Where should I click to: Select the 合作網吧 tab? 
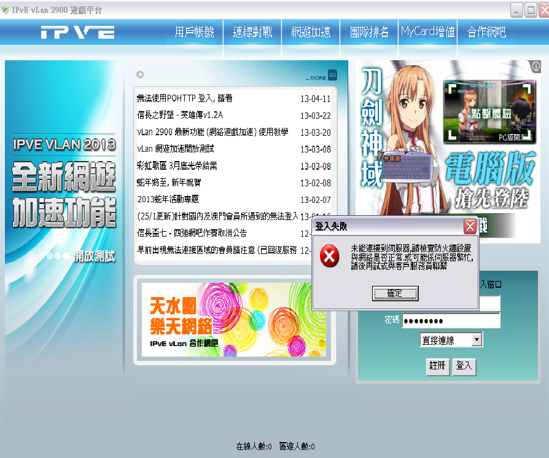click(x=486, y=32)
